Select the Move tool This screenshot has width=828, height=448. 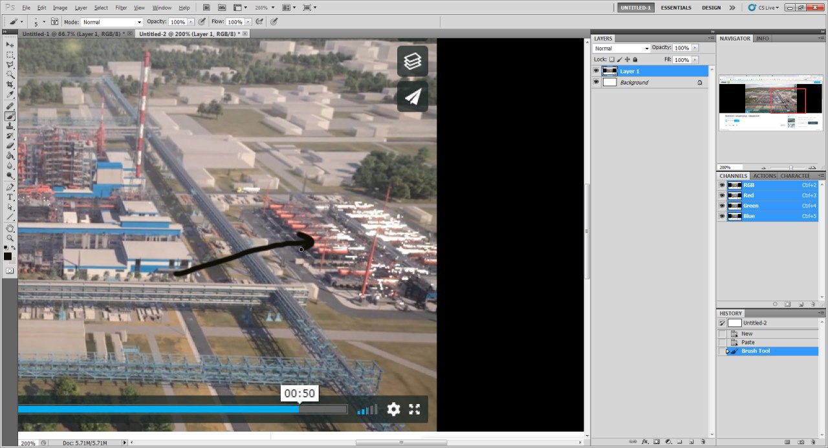10,45
